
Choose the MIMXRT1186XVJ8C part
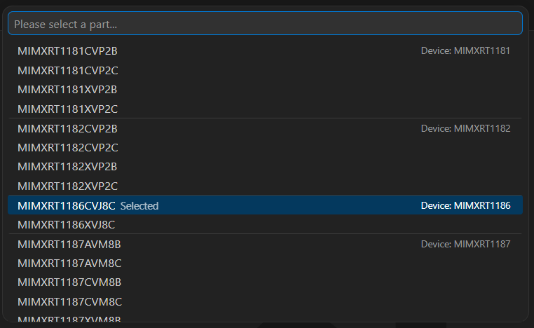[66, 224]
